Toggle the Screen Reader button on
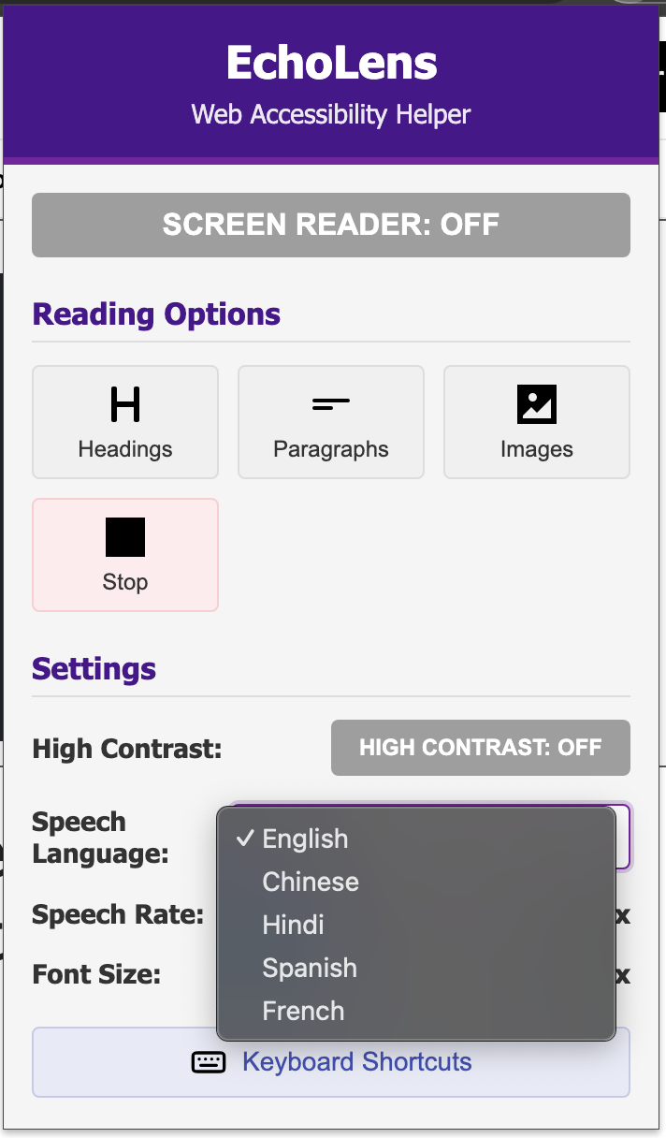This screenshot has height=1138, width=666. 331,225
